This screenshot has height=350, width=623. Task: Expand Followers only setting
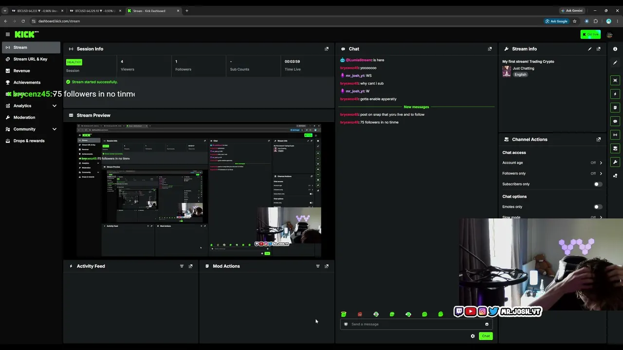pos(601,174)
